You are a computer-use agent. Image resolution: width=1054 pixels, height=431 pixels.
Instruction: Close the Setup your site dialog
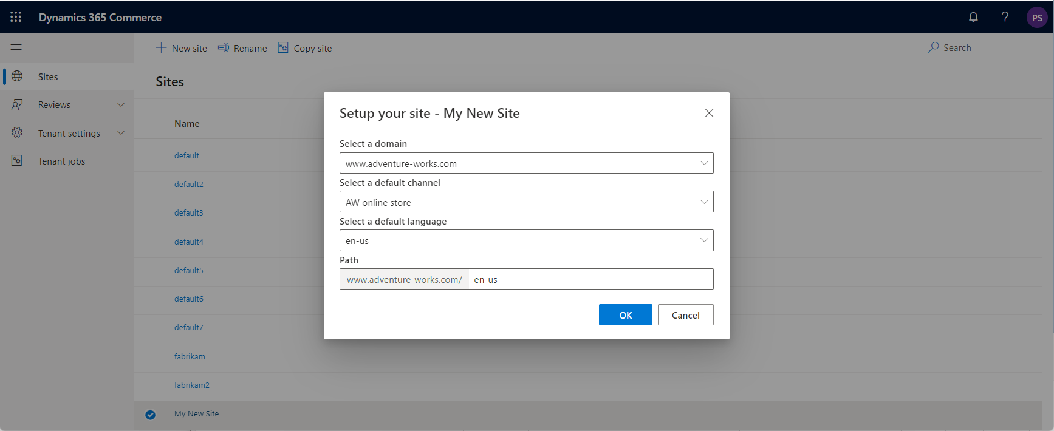point(709,113)
